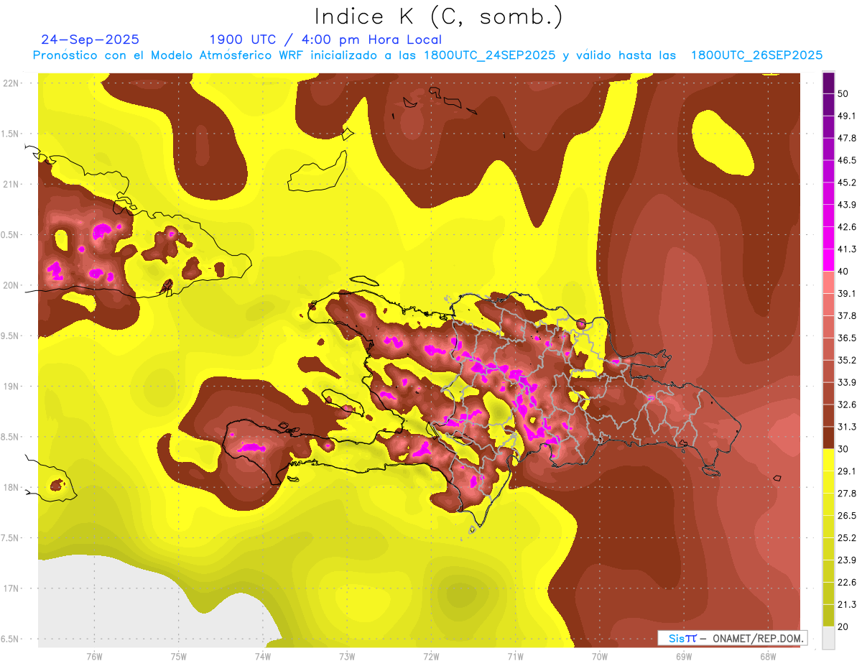Click the 1900 UTC local time label
862x666 pixels.
coord(325,40)
